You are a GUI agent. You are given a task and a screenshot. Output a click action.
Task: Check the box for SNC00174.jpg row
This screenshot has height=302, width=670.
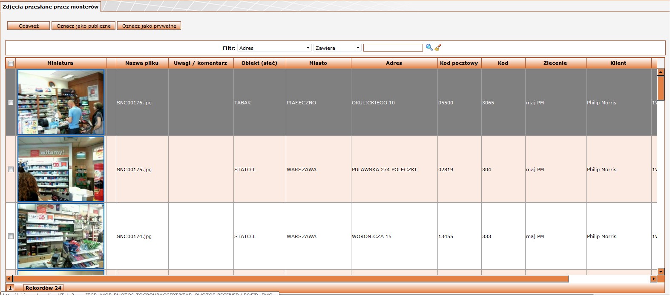tap(11, 236)
